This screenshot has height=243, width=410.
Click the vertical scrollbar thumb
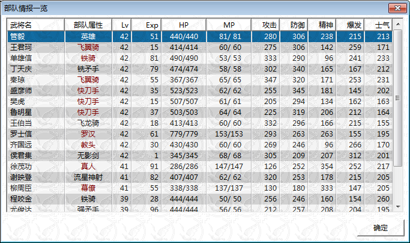point(398,98)
